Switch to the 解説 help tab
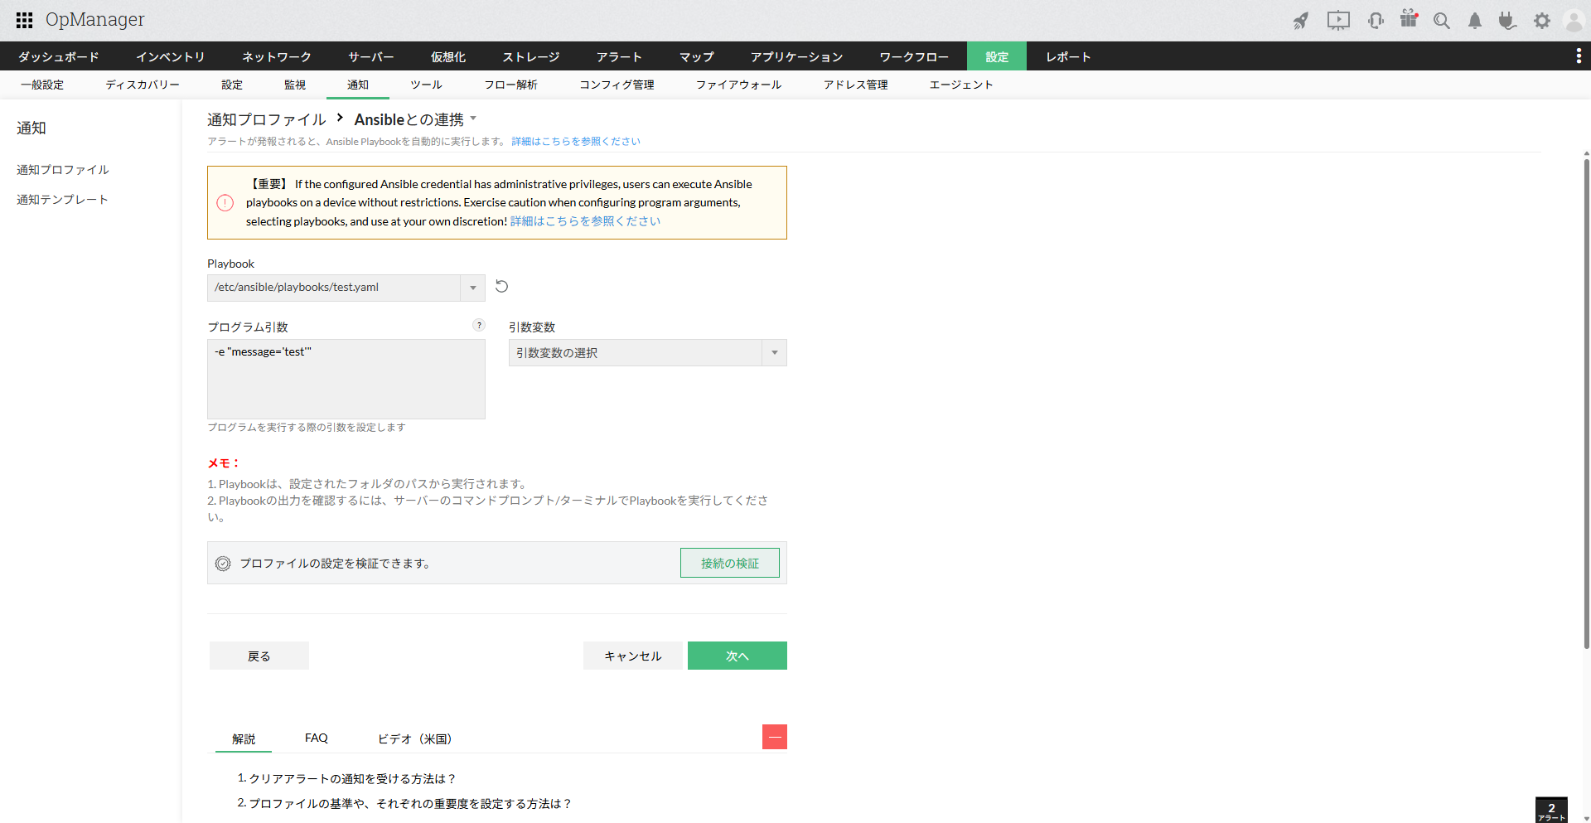This screenshot has height=823, width=1591. coord(244,738)
